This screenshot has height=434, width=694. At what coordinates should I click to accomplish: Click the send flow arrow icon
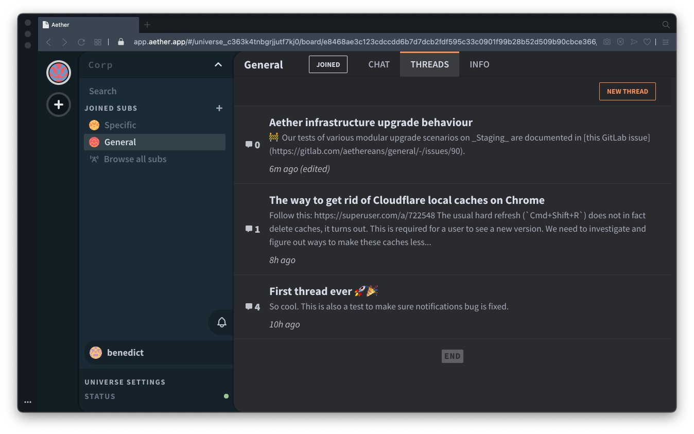[634, 42]
